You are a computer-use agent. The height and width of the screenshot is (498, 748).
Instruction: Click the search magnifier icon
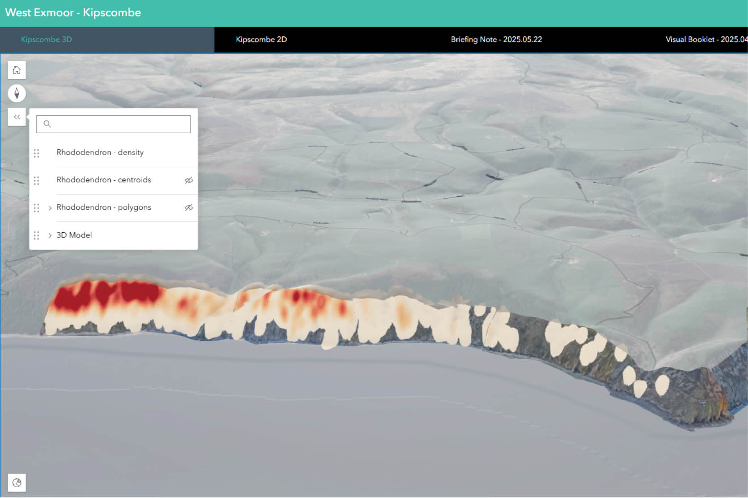click(47, 124)
